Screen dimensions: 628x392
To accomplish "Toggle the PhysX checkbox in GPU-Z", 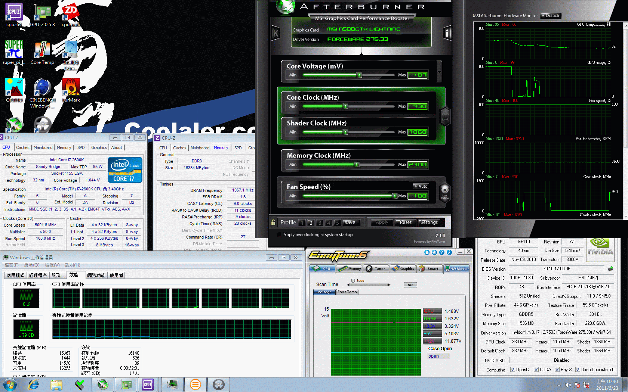I will pos(557,370).
